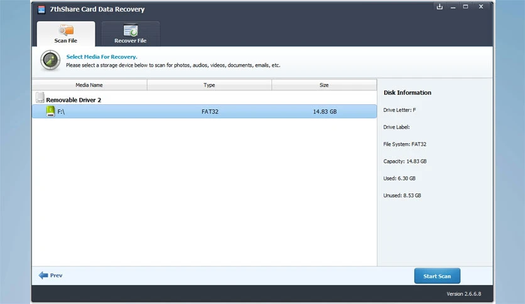Viewport: 525px width, 304px height.
Task: Click the 7thShare app icon in title bar
Action: [41, 9]
